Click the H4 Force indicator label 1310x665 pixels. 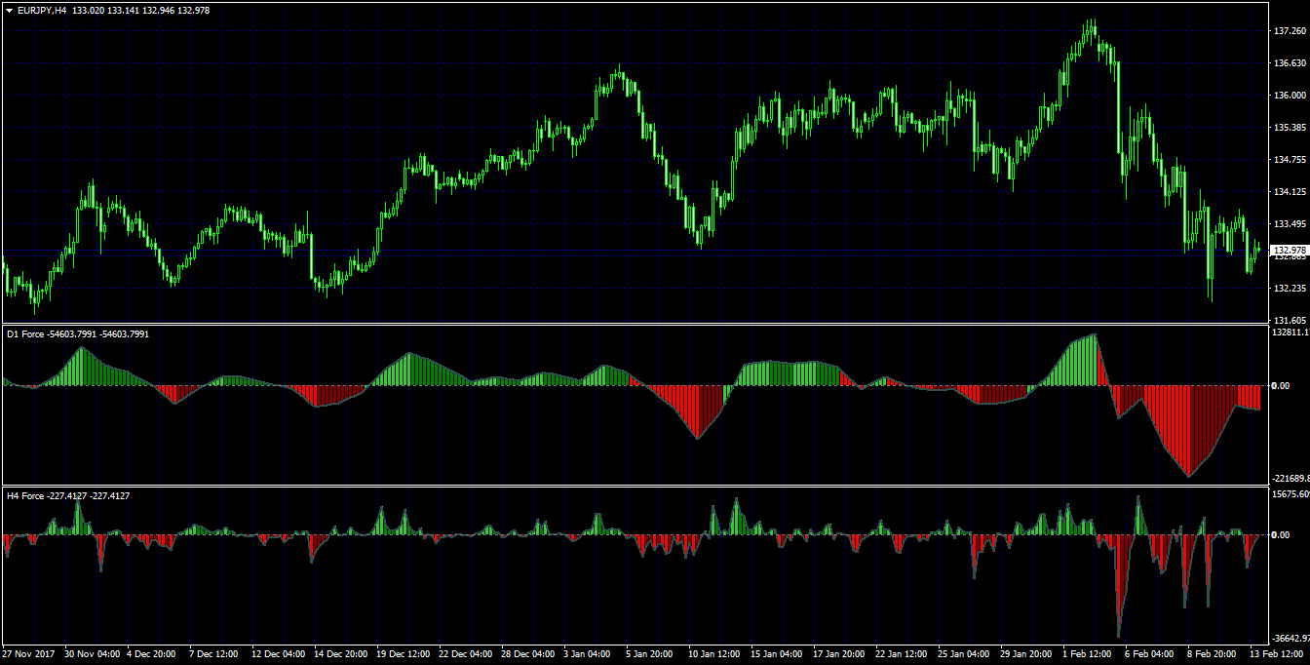coord(27,495)
